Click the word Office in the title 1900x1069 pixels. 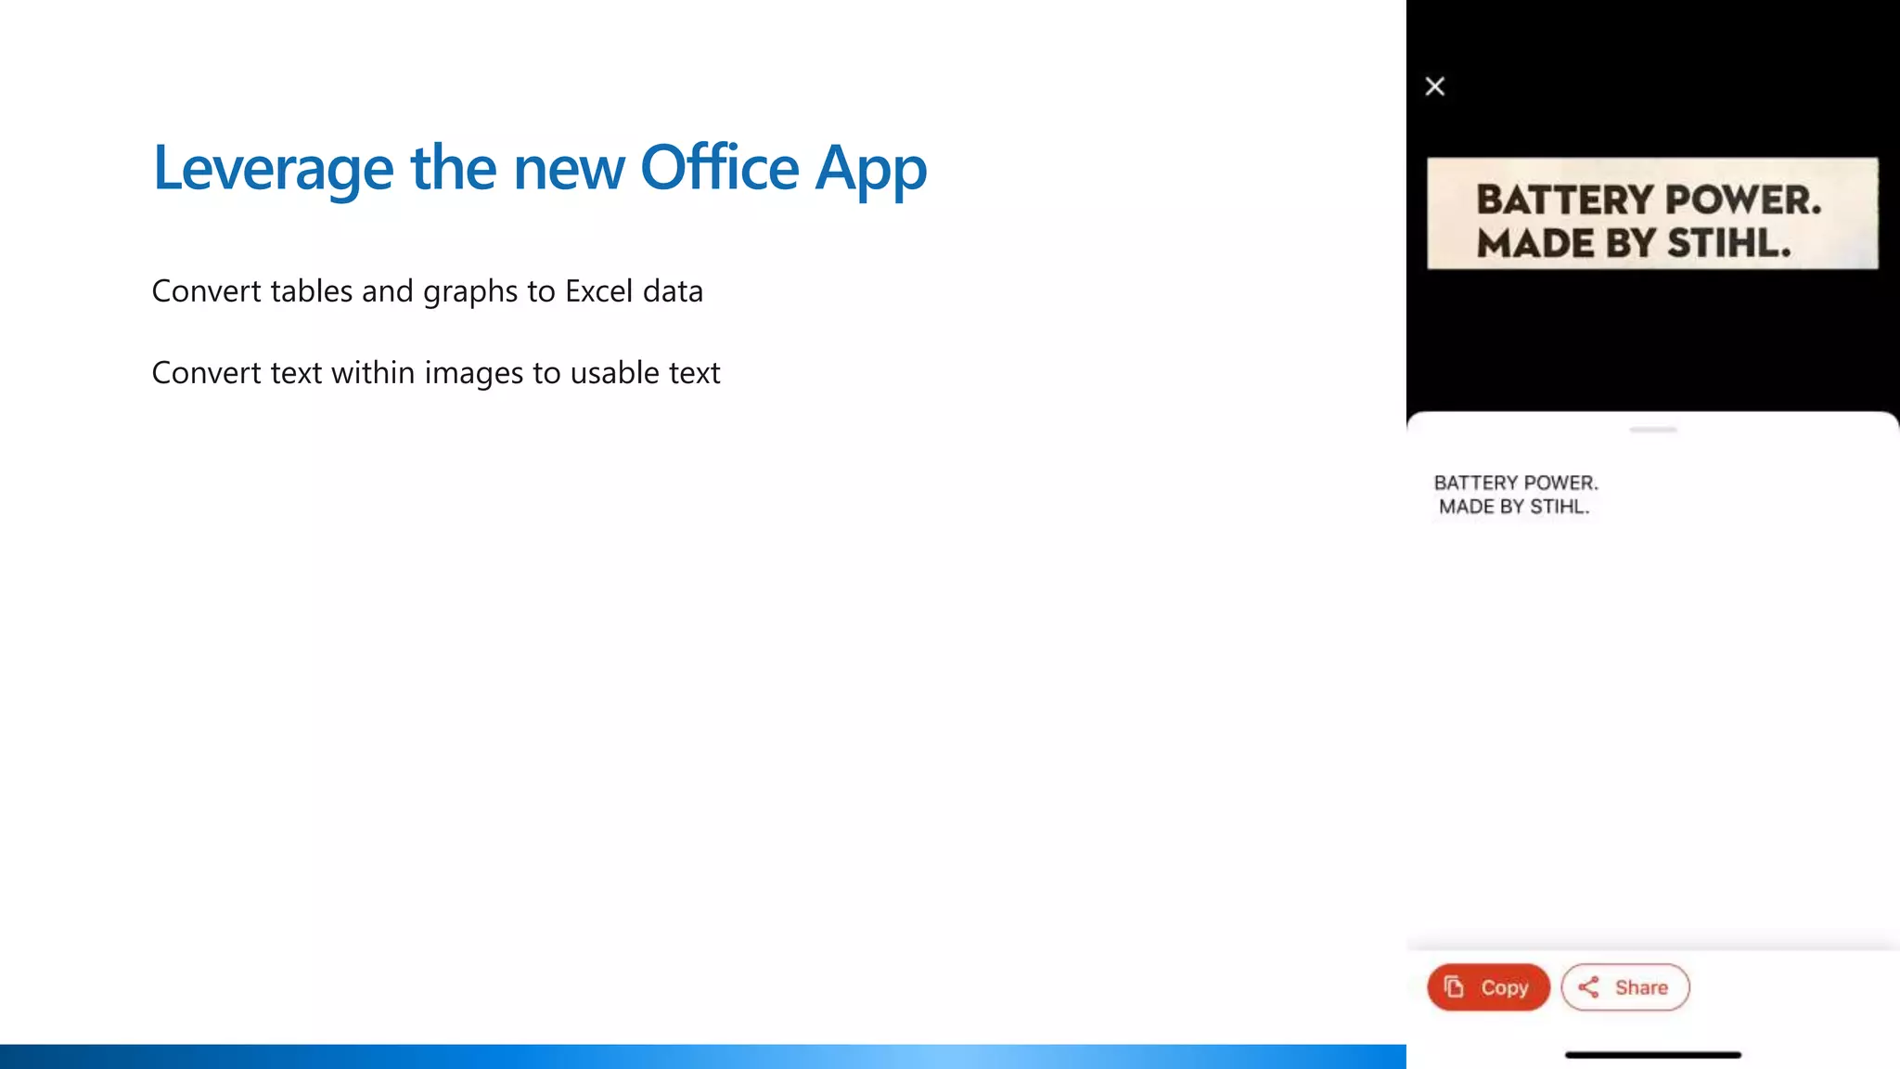tap(719, 168)
